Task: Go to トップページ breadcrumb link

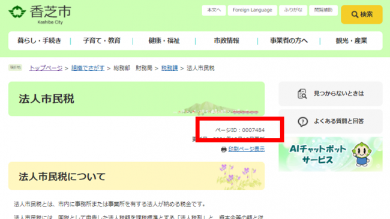Action: click(46, 68)
